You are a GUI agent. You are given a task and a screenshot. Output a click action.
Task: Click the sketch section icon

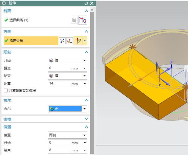(74, 20)
